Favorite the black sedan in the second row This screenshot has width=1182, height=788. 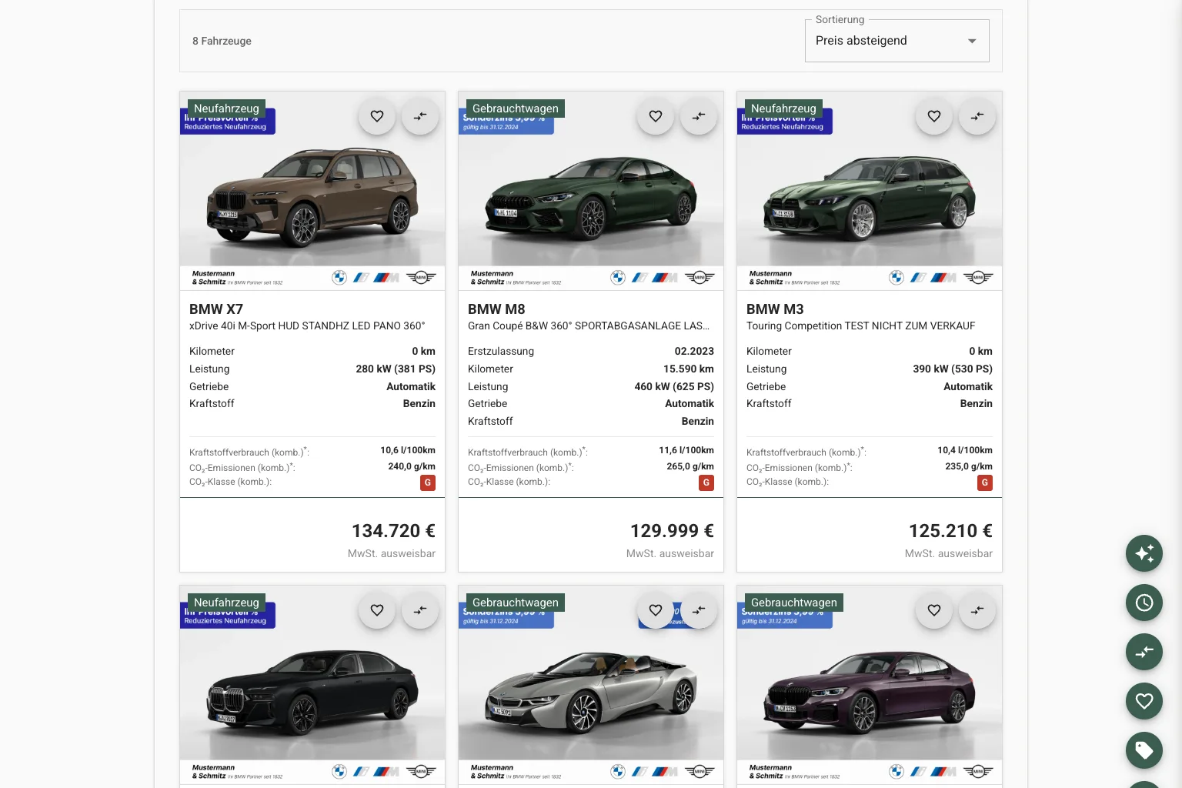tap(377, 610)
